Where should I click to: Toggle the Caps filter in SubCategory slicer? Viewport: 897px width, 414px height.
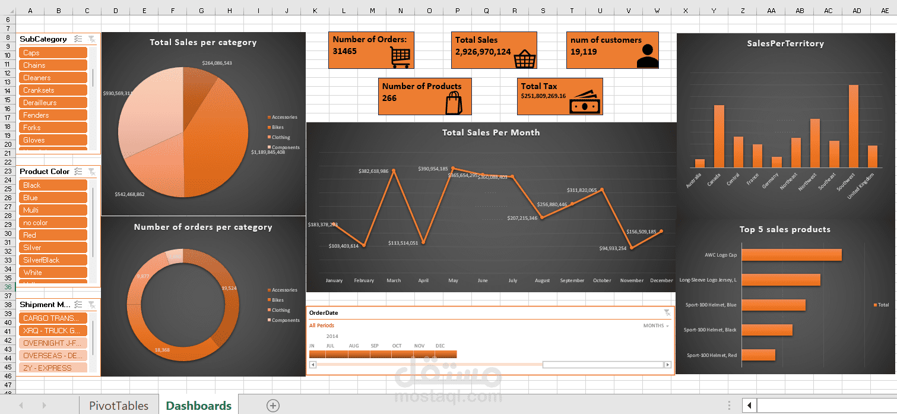pyautogui.click(x=52, y=53)
